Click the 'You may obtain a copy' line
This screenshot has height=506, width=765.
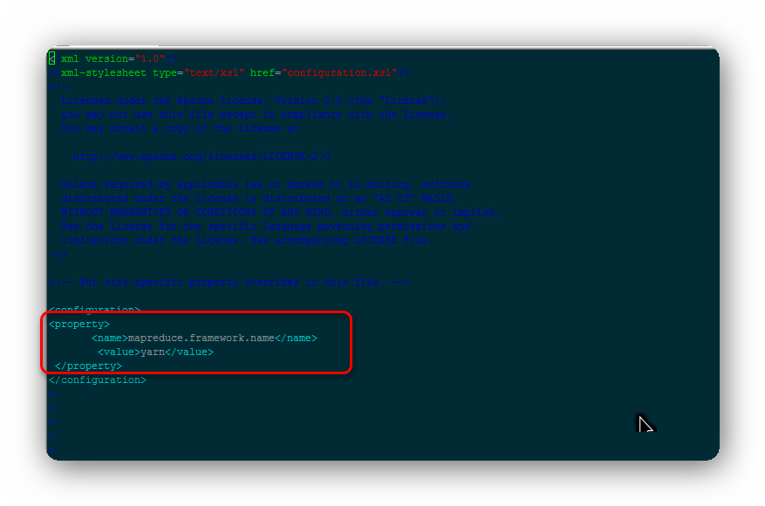point(180,128)
